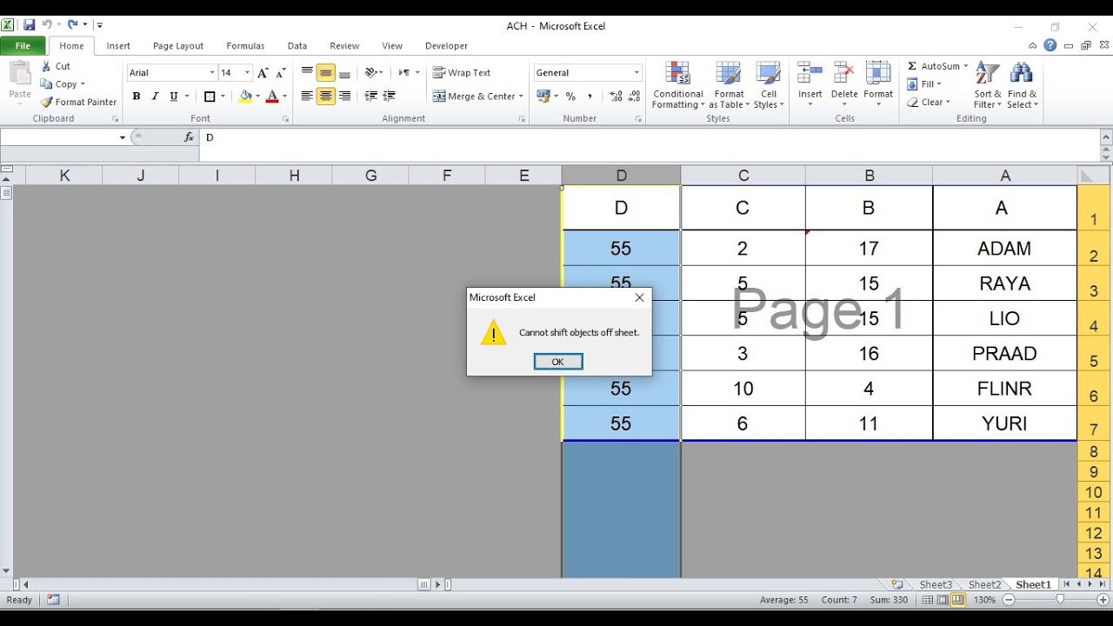Click Merge & Center button

click(474, 97)
